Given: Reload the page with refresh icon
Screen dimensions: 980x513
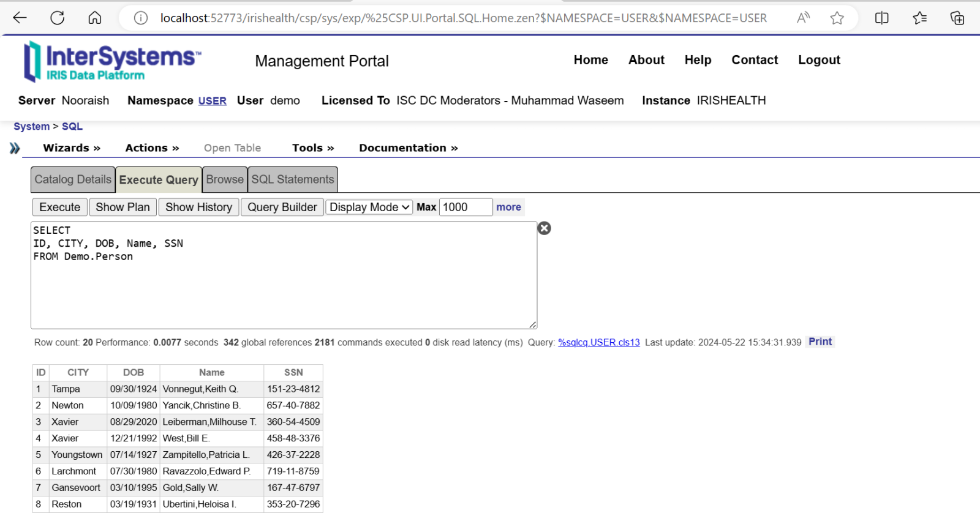Looking at the screenshot, I should tap(58, 18).
